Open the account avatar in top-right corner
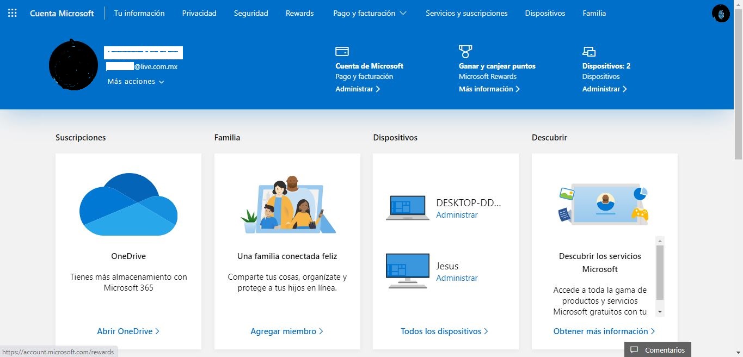This screenshot has height=357, width=743. click(x=721, y=13)
